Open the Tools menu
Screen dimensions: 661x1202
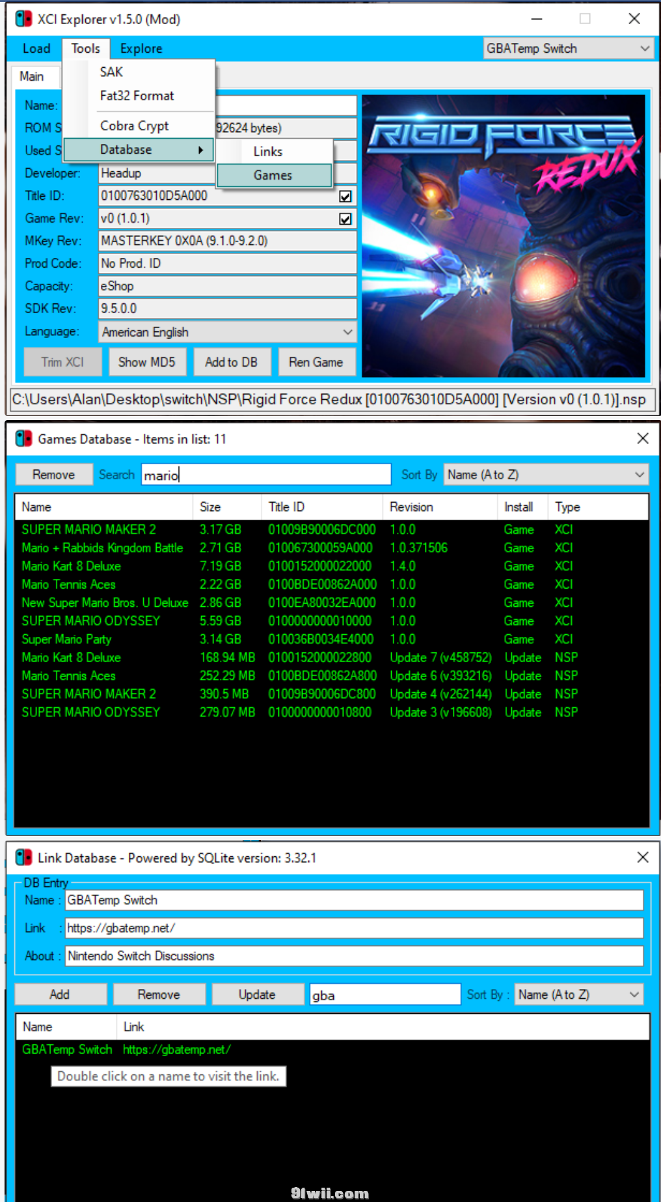pyautogui.click(x=86, y=48)
